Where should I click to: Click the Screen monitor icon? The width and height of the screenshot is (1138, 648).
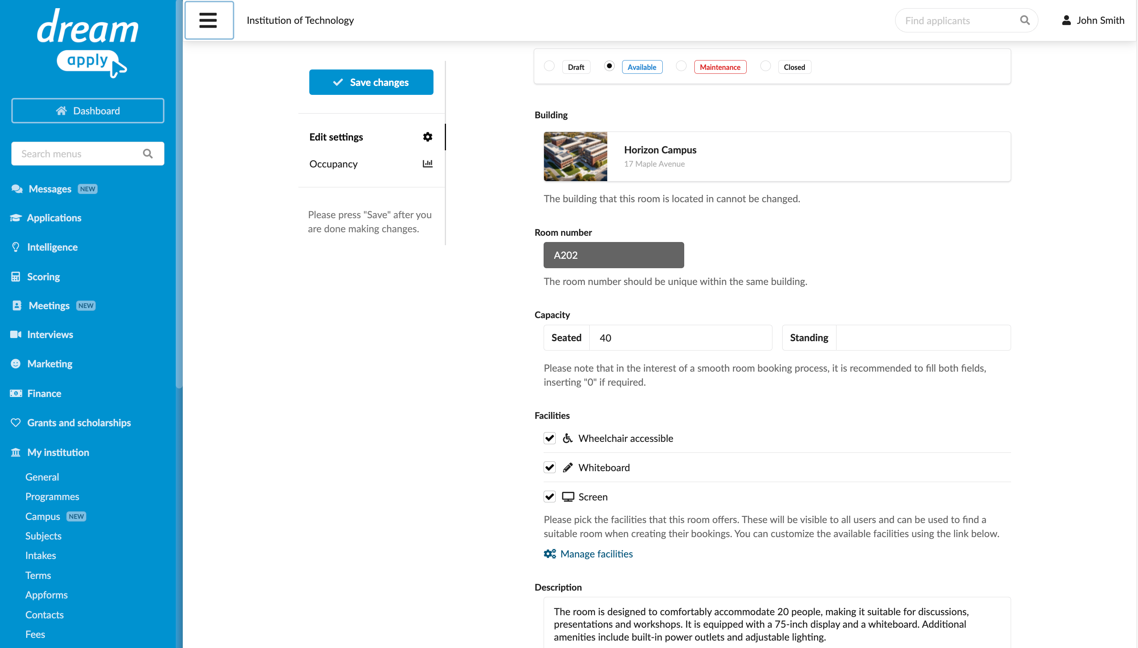[x=568, y=497]
